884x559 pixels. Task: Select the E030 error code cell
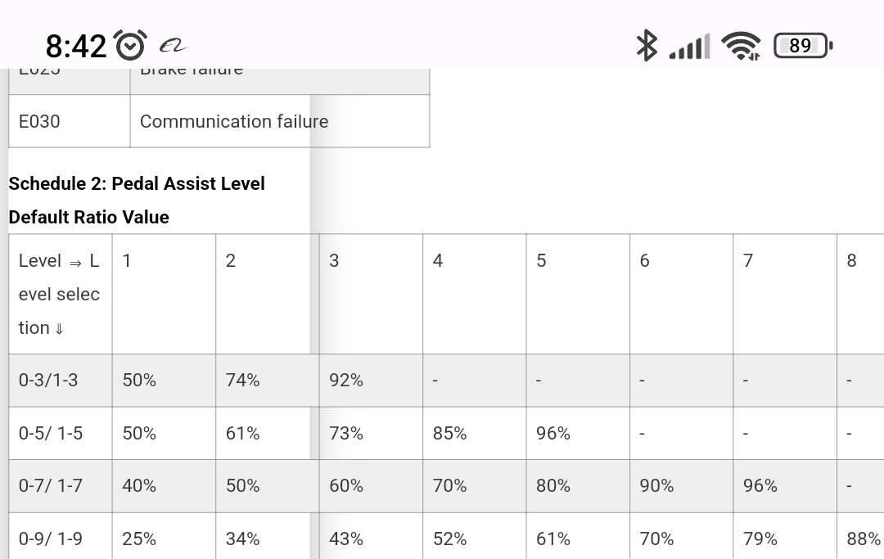[x=70, y=121]
